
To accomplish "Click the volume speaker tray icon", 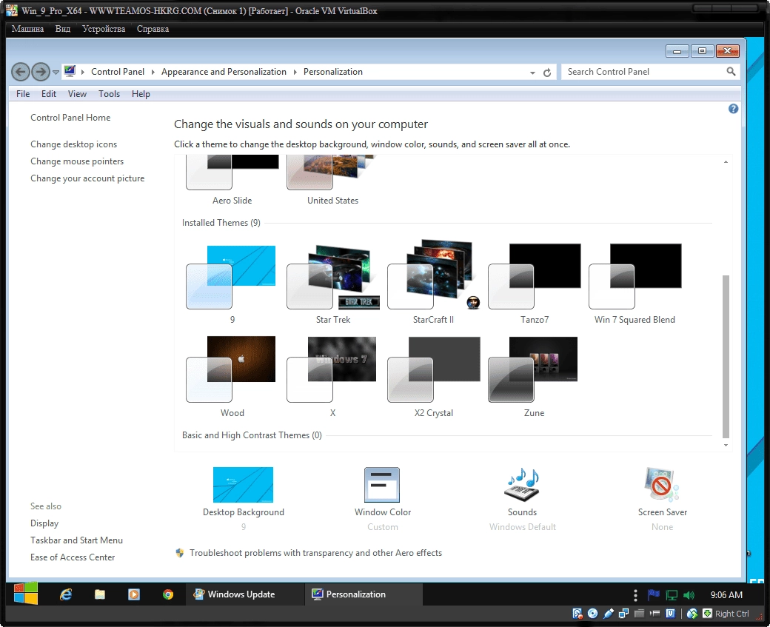I will [x=689, y=595].
